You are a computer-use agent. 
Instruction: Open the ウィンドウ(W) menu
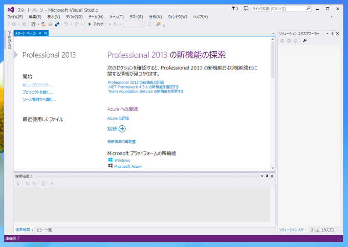(178, 17)
